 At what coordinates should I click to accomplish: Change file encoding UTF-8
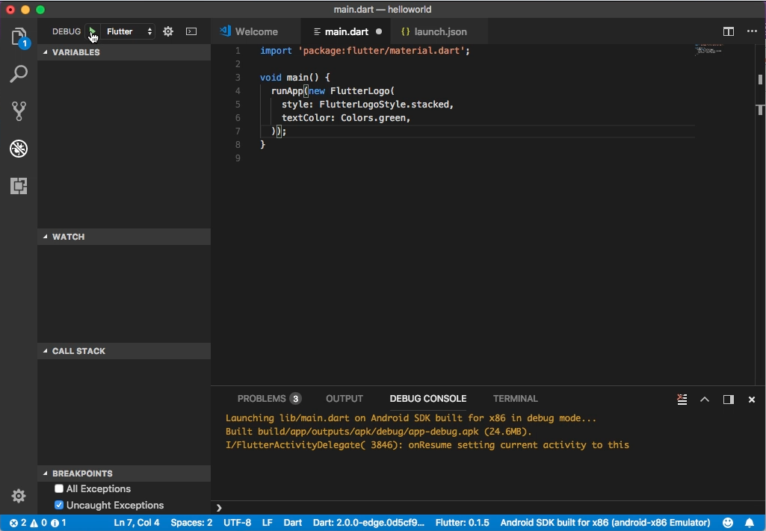(x=238, y=523)
